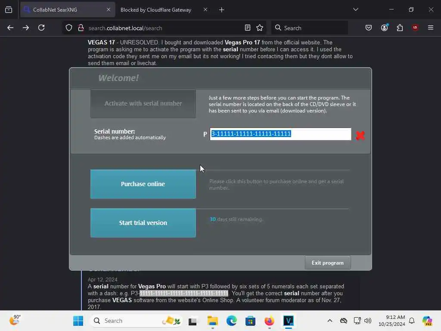The width and height of the screenshot is (441, 331).
Task: Click the Start trial version button
Action: [x=143, y=223]
